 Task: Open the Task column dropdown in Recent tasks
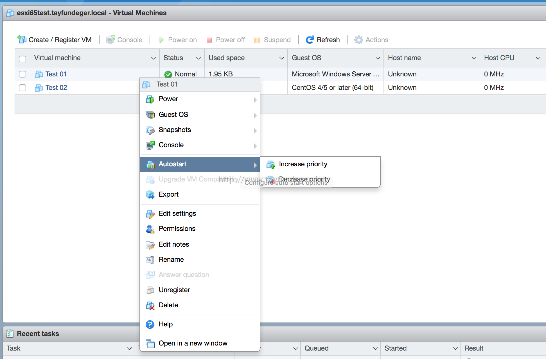[x=129, y=349]
